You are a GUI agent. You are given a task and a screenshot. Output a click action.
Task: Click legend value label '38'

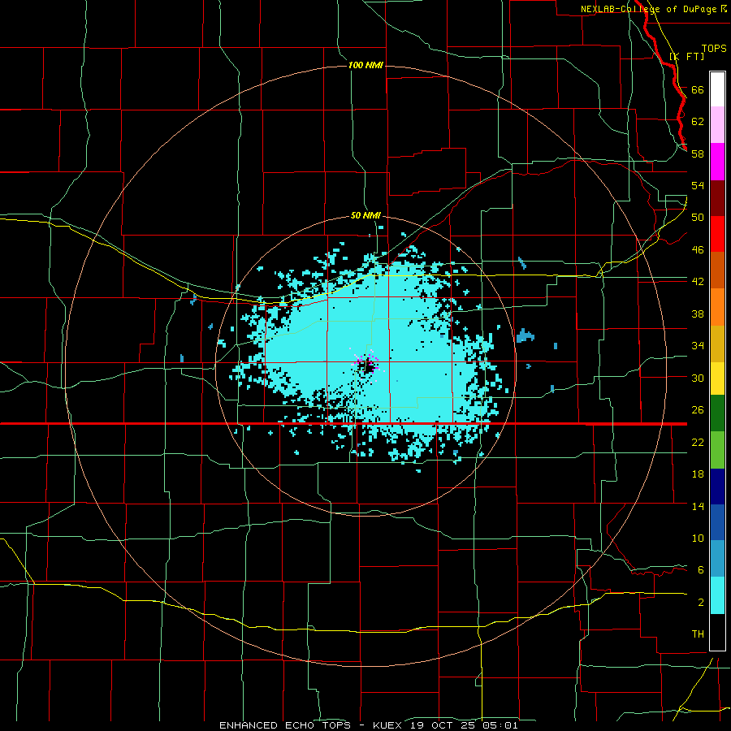(x=698, y=314)
